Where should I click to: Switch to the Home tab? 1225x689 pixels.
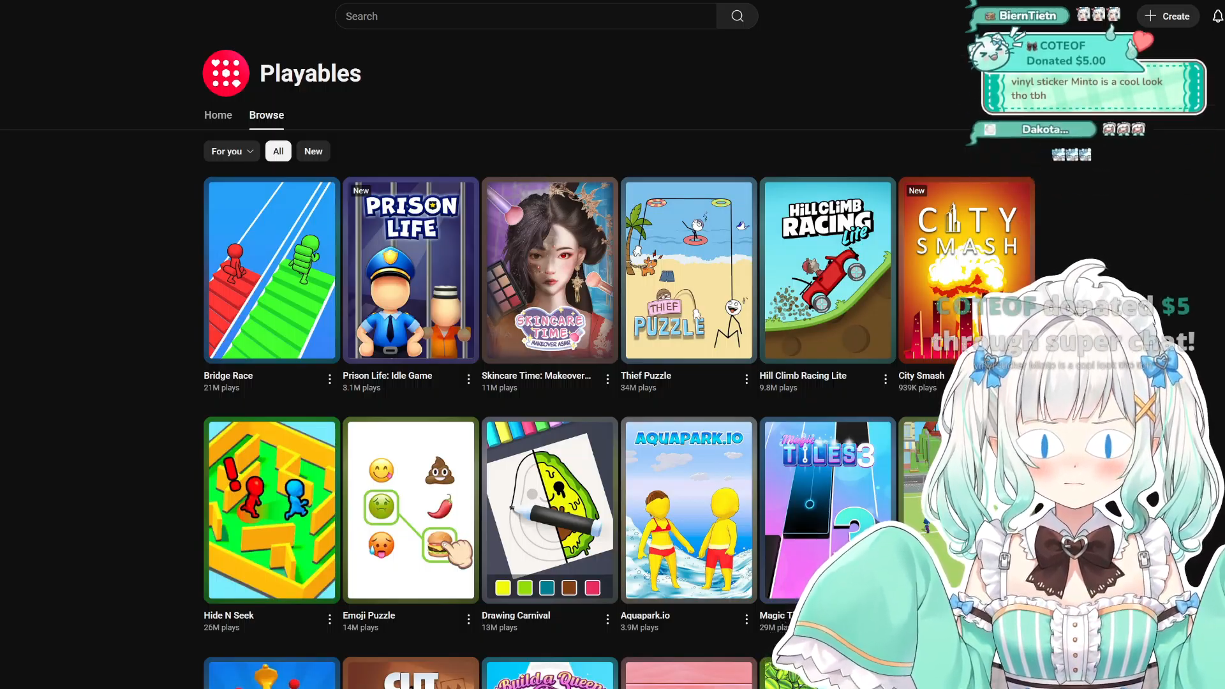point(218,115)
